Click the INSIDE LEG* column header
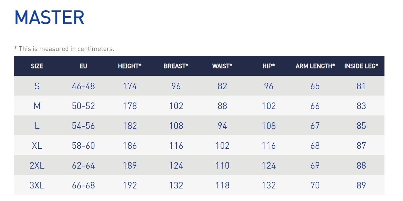This screenshot has width=403, height=201. 361,66
